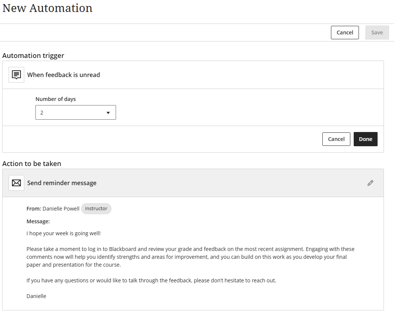Click the 'Number of days' label
This screenshot has width=394, height=319.
tap(56, 99)
